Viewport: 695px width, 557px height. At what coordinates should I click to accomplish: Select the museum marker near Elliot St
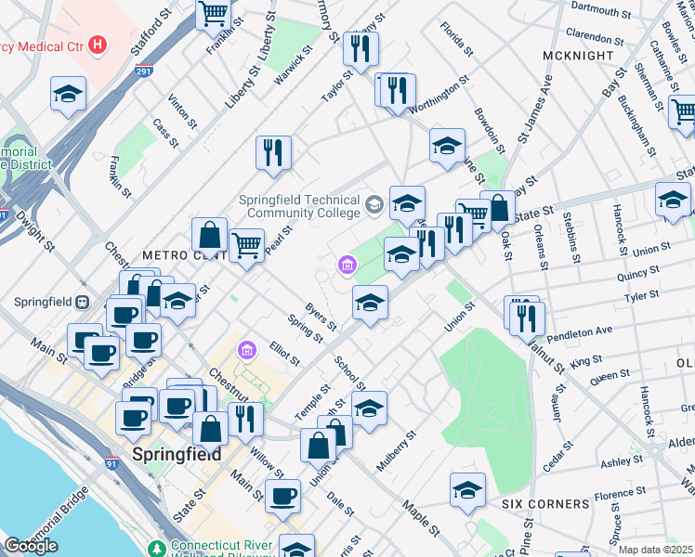click(247, 350)
